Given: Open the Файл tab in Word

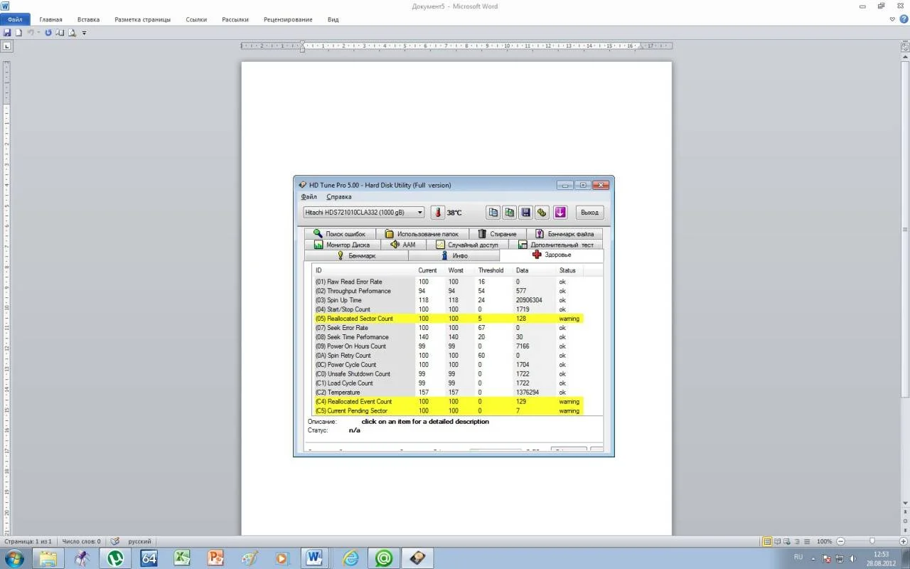Looking at the screenshot, I should tap(15, 20).
